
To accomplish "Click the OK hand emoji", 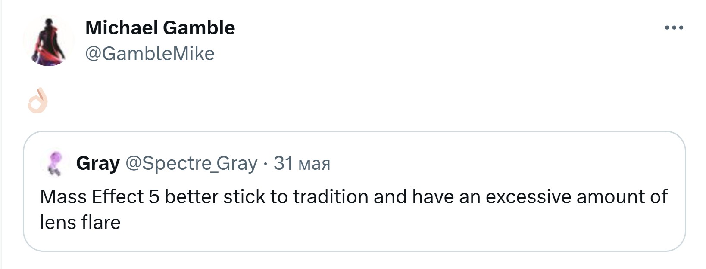I will [x=37, y=101].
